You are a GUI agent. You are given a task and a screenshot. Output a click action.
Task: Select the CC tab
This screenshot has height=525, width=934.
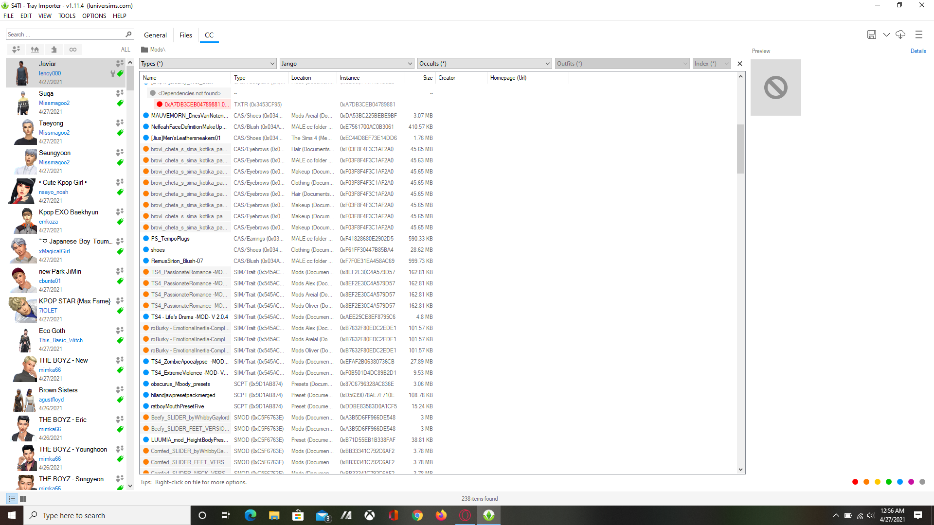[x=209, y=35]
